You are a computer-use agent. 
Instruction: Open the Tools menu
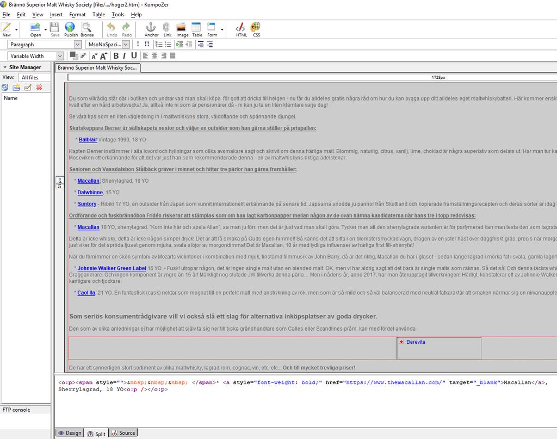tap(118, 15)
